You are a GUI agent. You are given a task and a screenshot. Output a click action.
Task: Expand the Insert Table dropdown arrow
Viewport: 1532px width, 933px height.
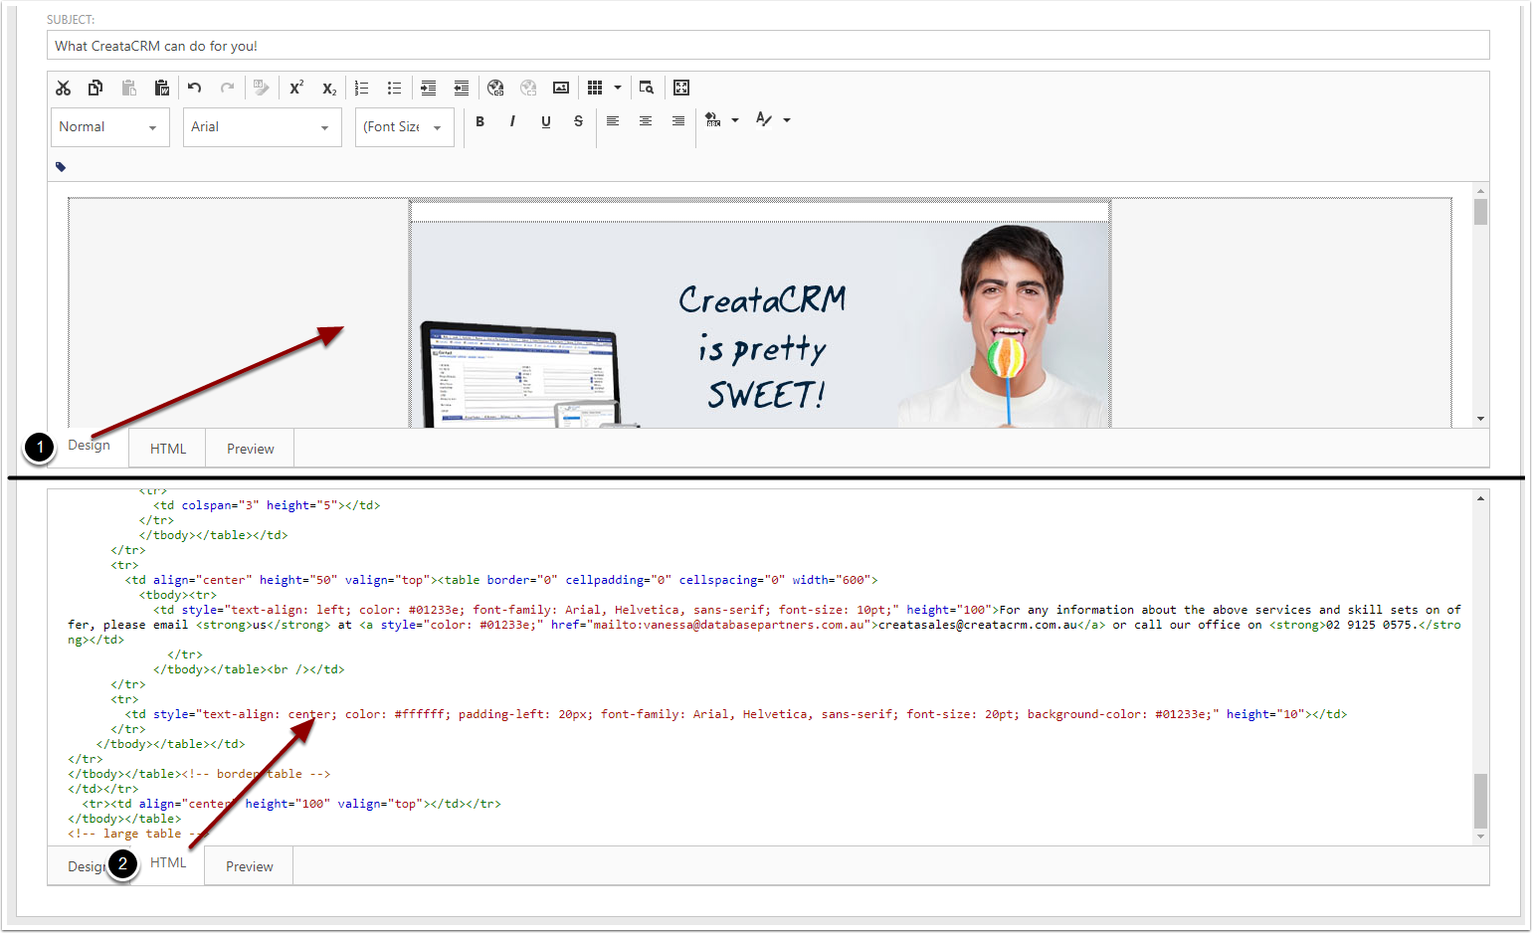tap(618, 88)
